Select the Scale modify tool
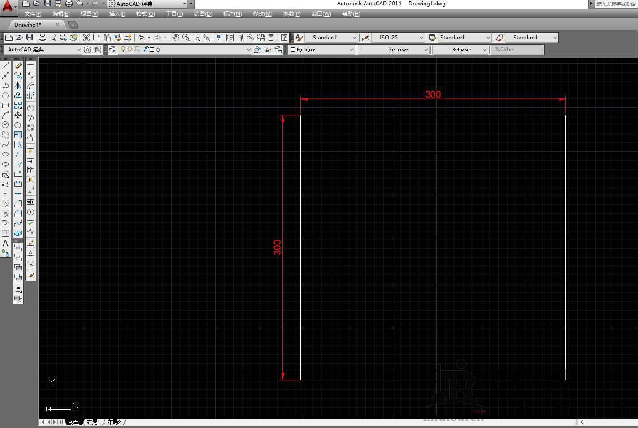Screen dimensions: 638x428 (x=18, y=135)
